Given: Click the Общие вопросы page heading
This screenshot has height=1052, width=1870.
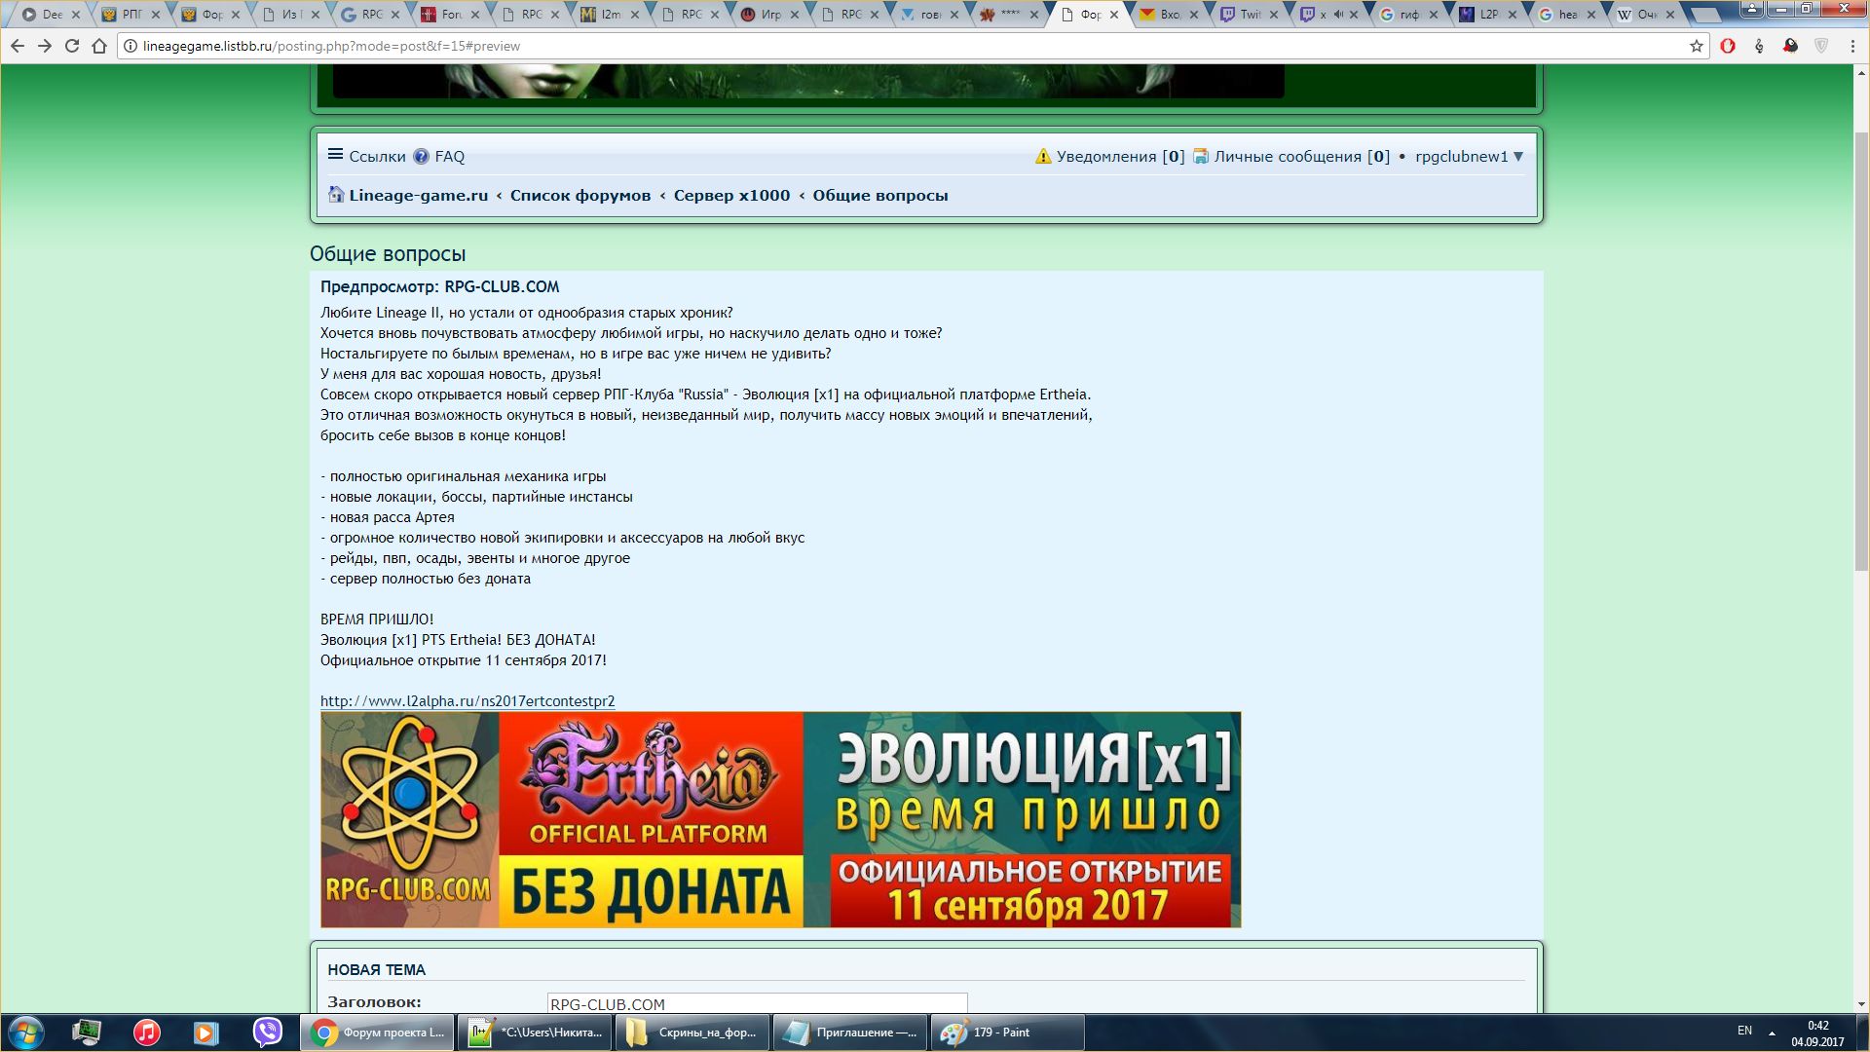Looking at the screenshot, I should point(388,254).
